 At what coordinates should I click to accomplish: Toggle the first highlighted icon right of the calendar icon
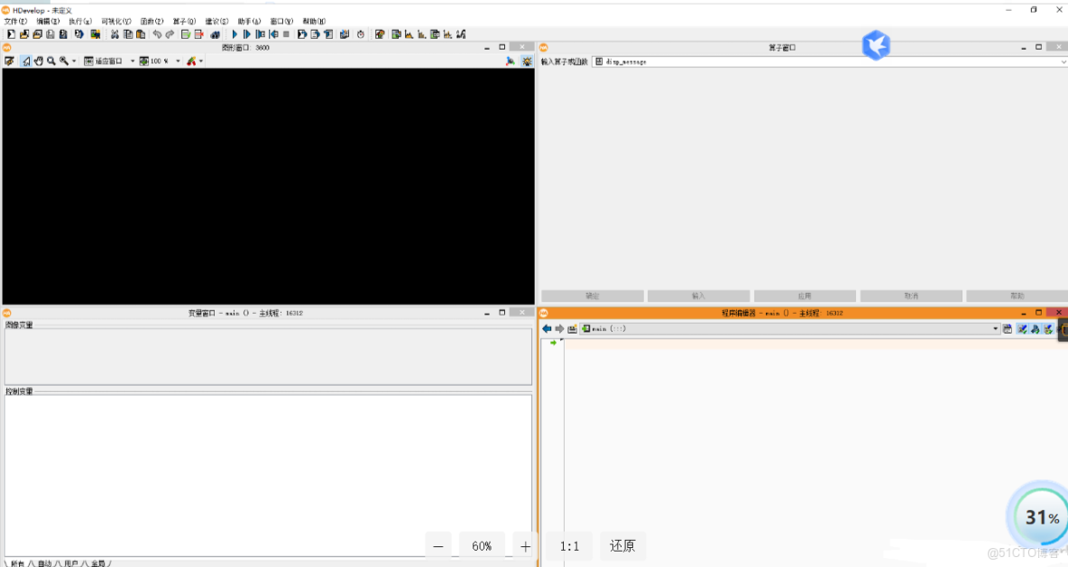tap(1022, 329)
